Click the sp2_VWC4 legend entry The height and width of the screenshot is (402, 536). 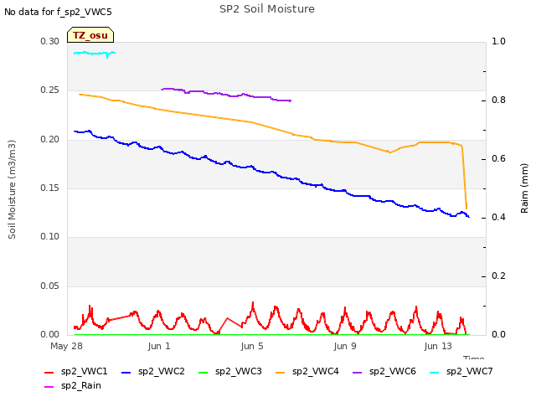pyautogui.click(x=307, y=372)
